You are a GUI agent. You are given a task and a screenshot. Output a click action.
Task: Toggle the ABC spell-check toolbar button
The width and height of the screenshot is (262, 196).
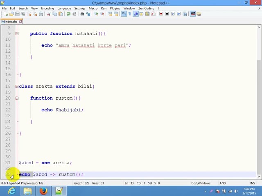coord(193,14)
